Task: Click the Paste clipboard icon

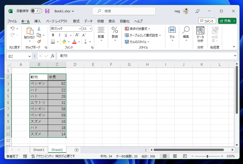Action: pyautogui.click(x=30, y=31)
